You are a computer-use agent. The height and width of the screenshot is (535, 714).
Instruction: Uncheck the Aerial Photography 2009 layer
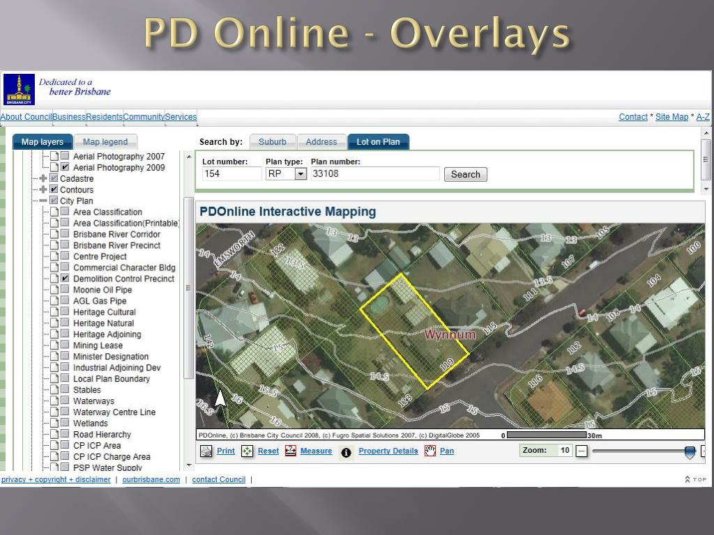[65, 167]
